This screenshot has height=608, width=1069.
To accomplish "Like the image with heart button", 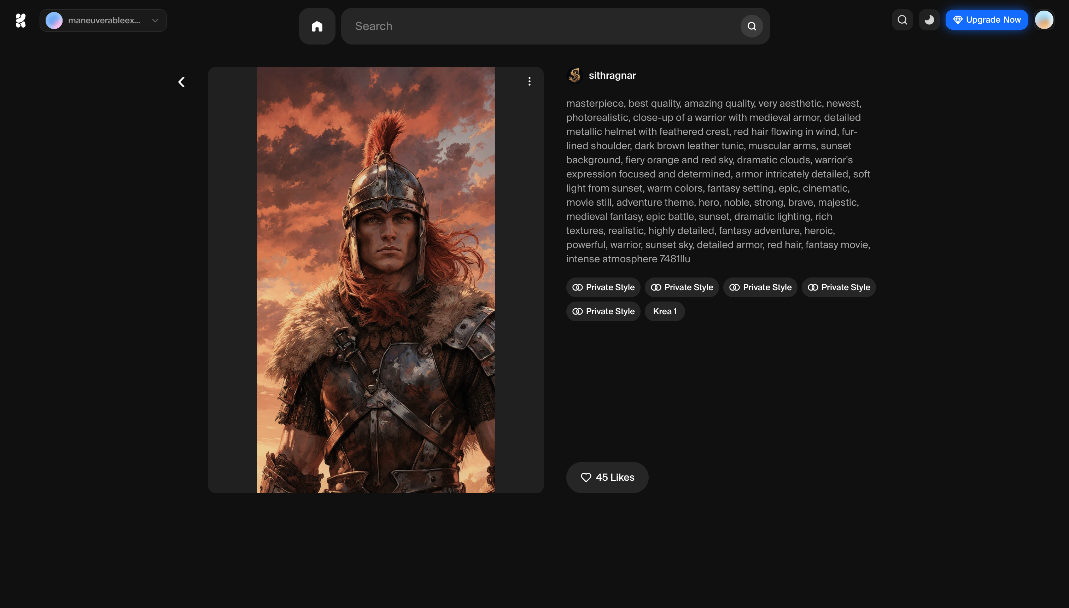I will (x=607, y=477).
